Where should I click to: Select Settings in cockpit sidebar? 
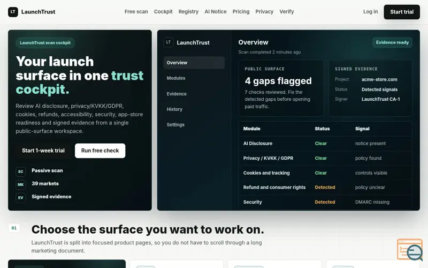click(x=194, y=125)
